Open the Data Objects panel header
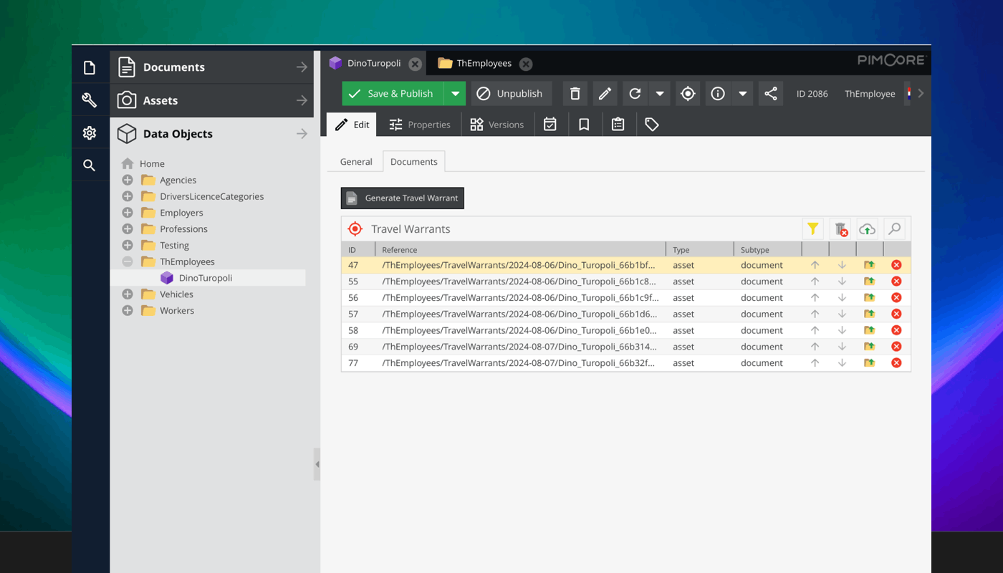This screenshot has height=573, width=1003. pyautogui.click(x=212, y=134)
